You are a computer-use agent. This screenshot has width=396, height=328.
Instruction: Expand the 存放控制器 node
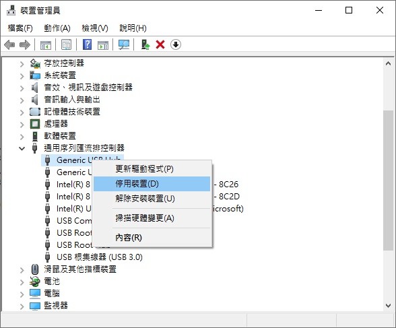(x=22, y=64)
